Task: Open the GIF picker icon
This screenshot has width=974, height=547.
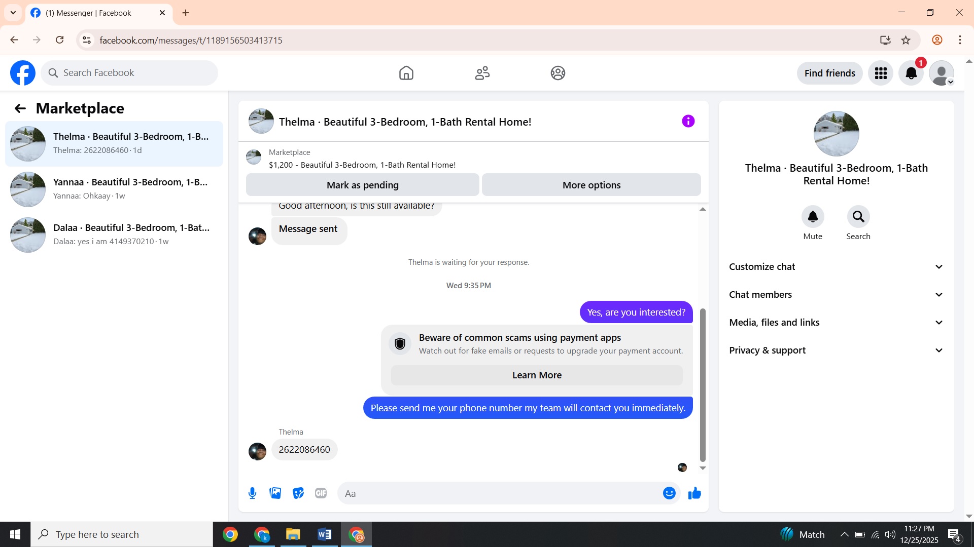Action: [x=321, y=493]
